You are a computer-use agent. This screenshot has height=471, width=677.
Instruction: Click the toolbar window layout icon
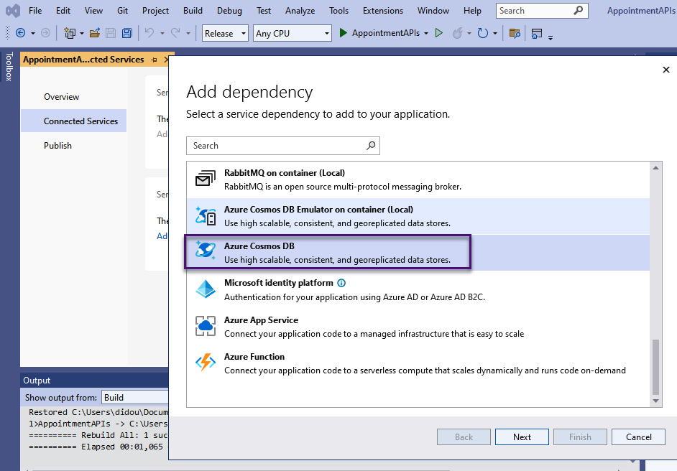(x=537, y=33)
